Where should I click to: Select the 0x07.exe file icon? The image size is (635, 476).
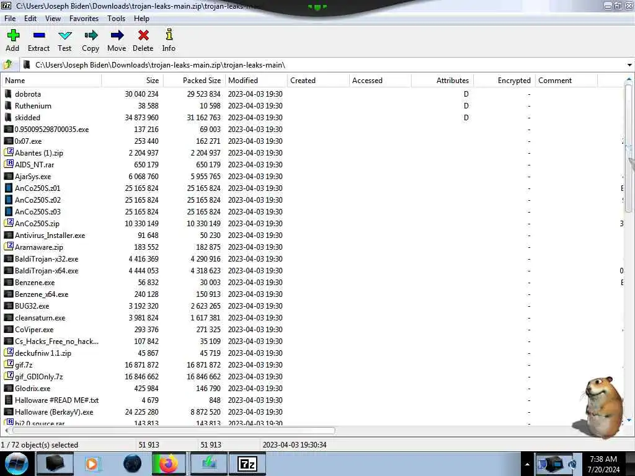[x=8, y=141]
